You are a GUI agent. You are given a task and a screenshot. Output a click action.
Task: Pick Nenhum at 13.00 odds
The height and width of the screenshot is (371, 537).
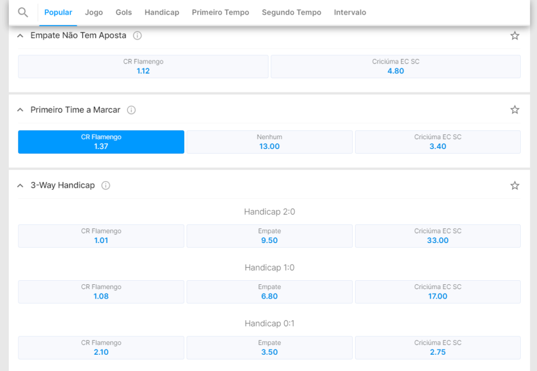[x=270, y=142]
